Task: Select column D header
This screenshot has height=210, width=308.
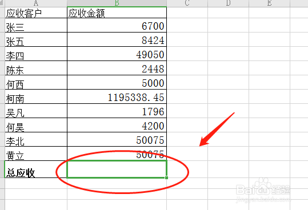Action: [228, 3]
